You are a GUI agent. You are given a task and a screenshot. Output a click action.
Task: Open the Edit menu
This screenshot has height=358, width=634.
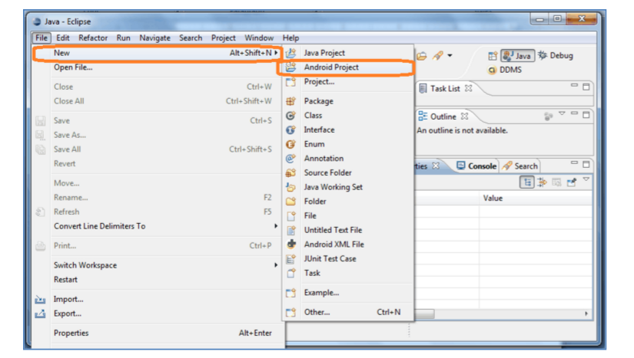coord(63,38)
